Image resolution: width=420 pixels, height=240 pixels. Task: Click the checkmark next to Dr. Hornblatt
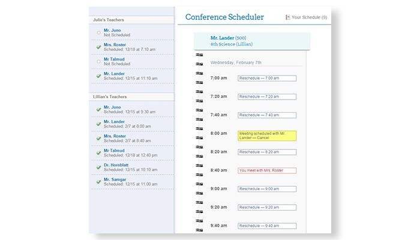point(98,167)
